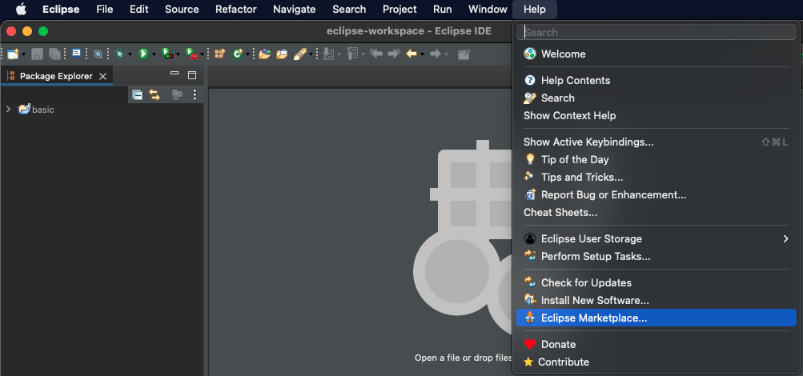Select Perform Setup Tasks...
Image resolution: width=803 pixels, height=376 pixels.
[x=656, y=256]
